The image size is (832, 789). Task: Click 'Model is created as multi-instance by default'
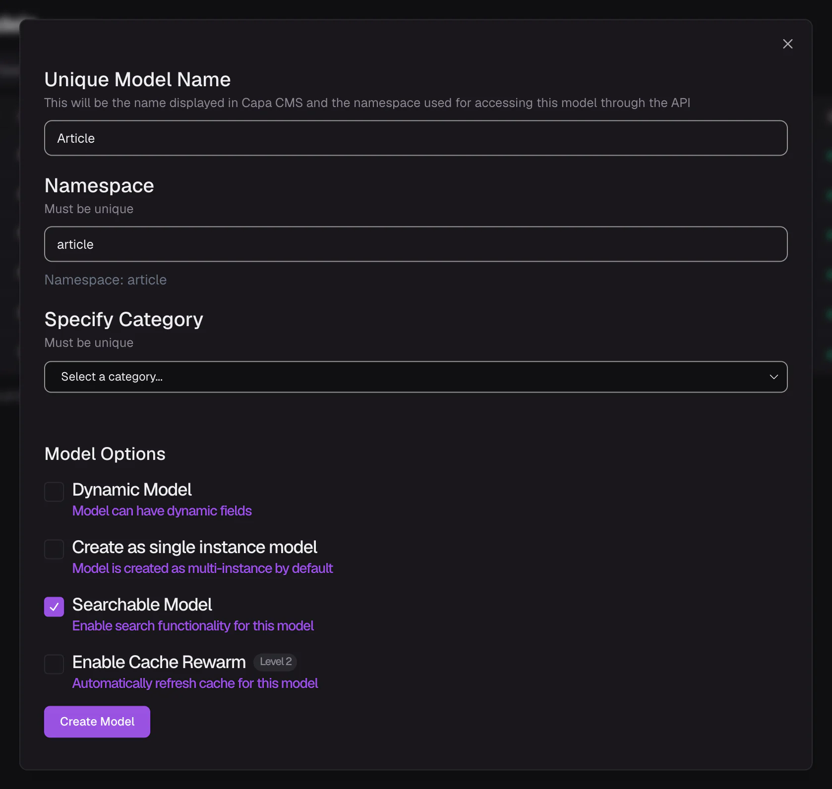click(x=202, y=568)
